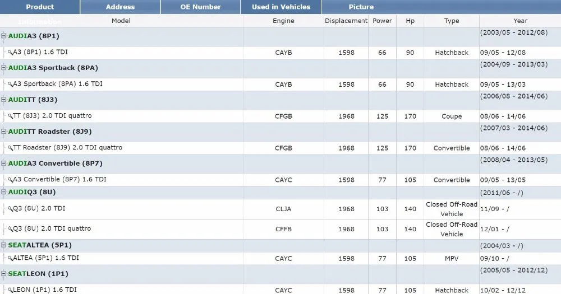Switch to the Address tab
Screen dimensions: 561x294
click(x=120, y=7)
